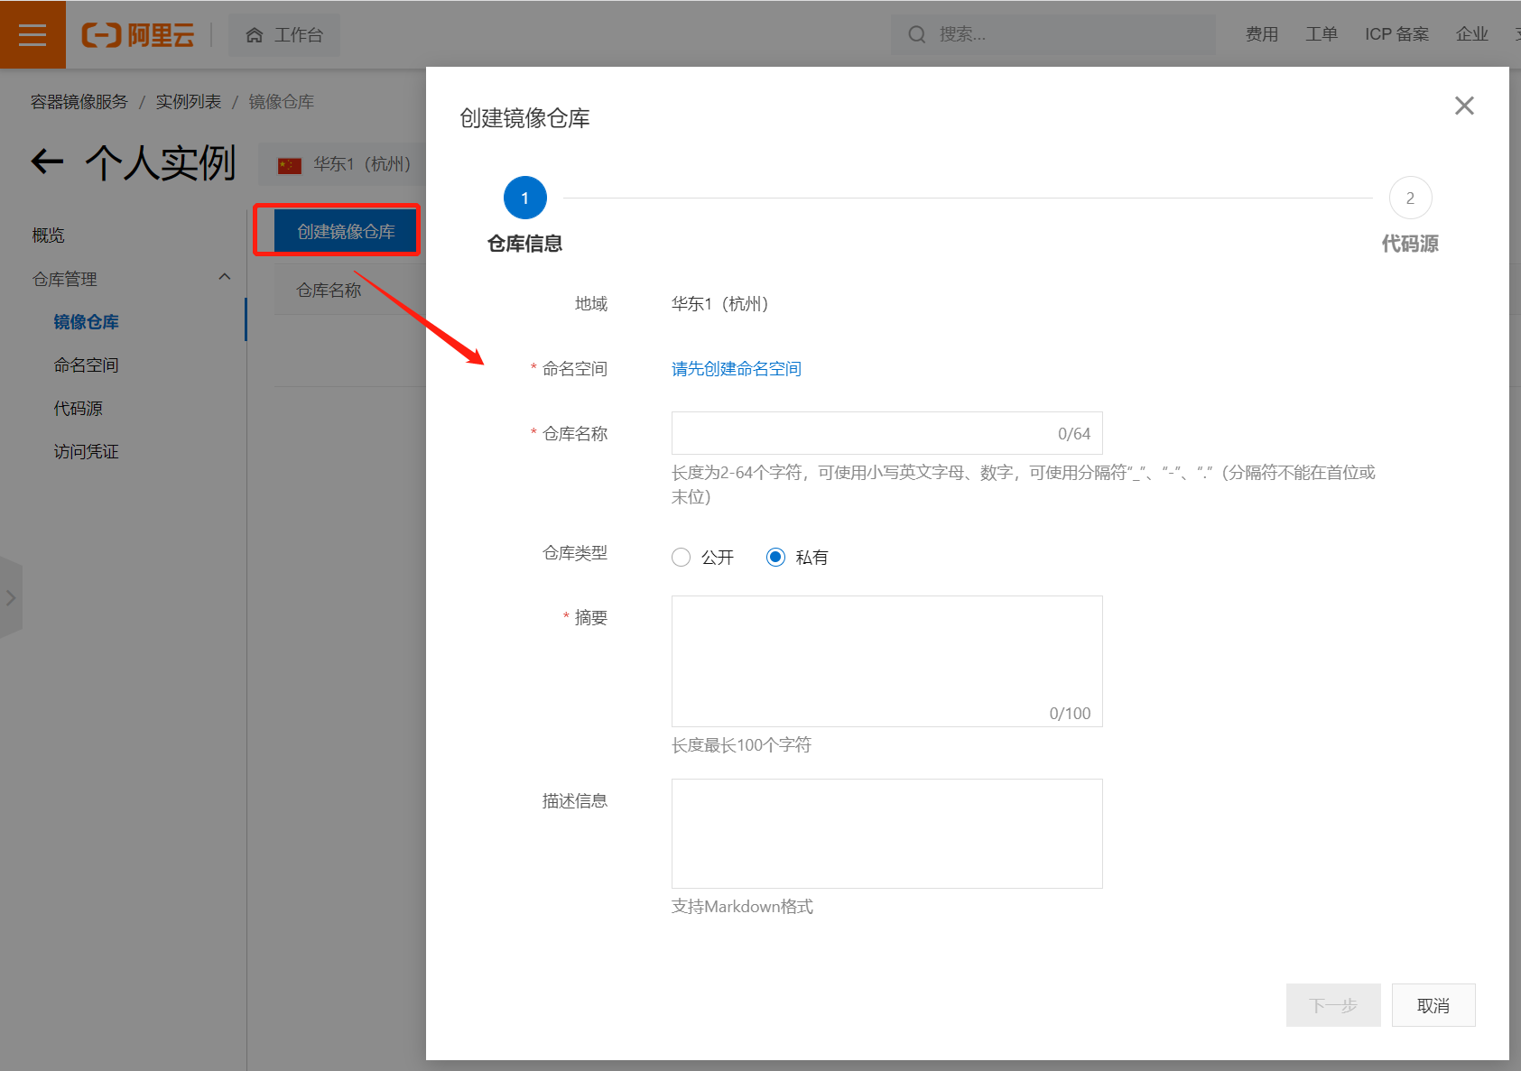1521x1071 pixels.
Task: Select the 公开 repository type
Action: click(681, 558)
